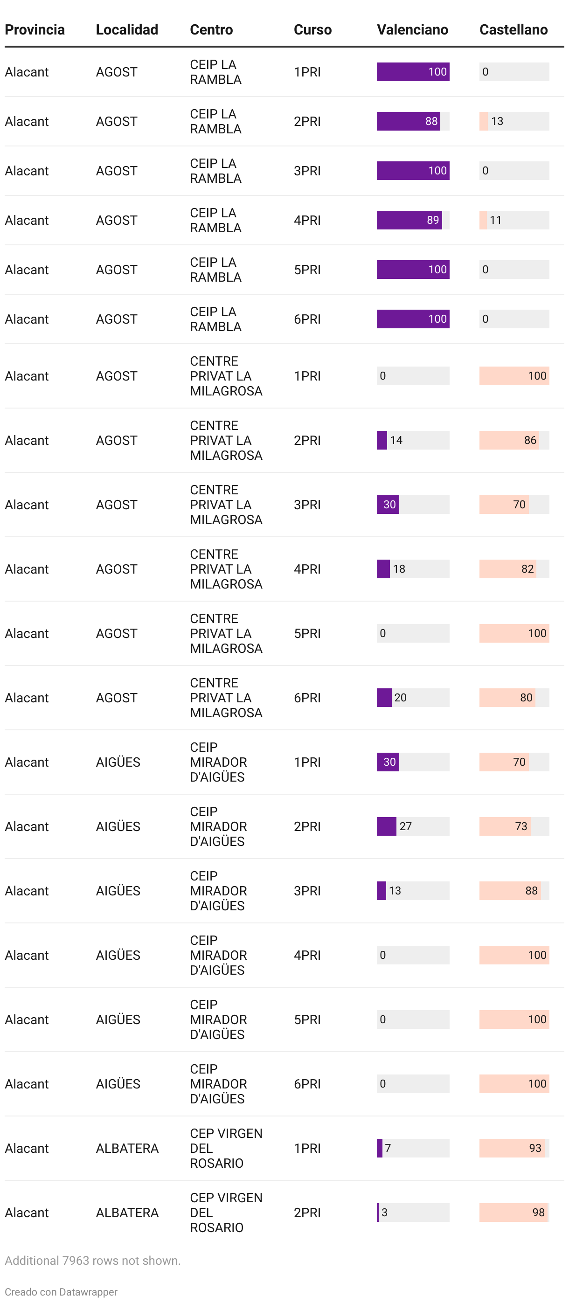Click the Valenciano bar showing 27

(387, 826)
